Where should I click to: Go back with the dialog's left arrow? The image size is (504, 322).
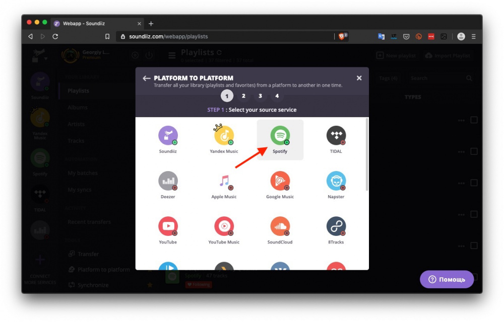(147, 78)
